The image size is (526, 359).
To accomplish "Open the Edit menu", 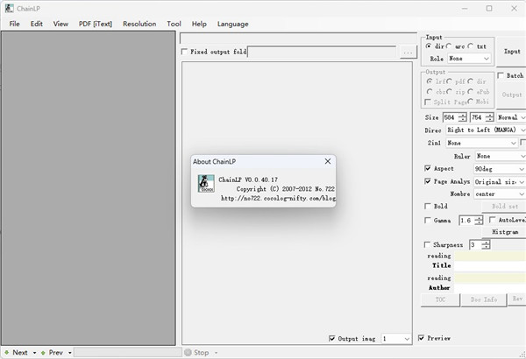I will pos(37,24).
